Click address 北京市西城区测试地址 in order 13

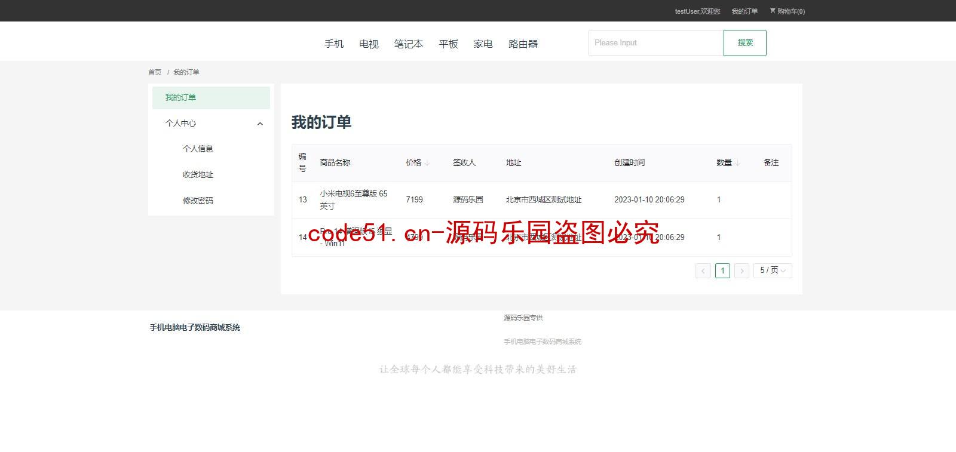pyautogui.click(x=544, y=199)
